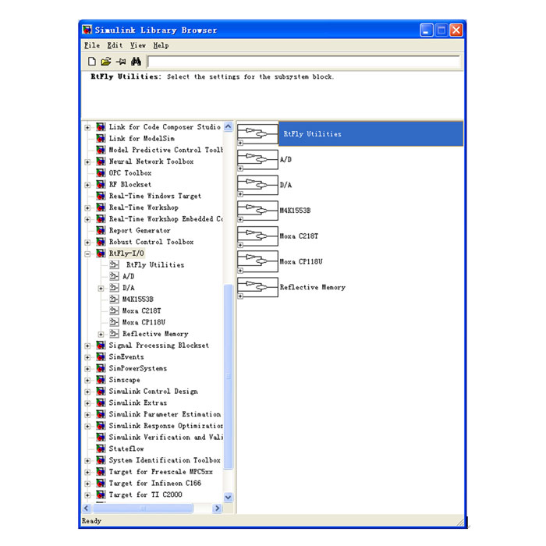
Task: Expand the Robust Control Toolbox node
Action: point(87,243)
